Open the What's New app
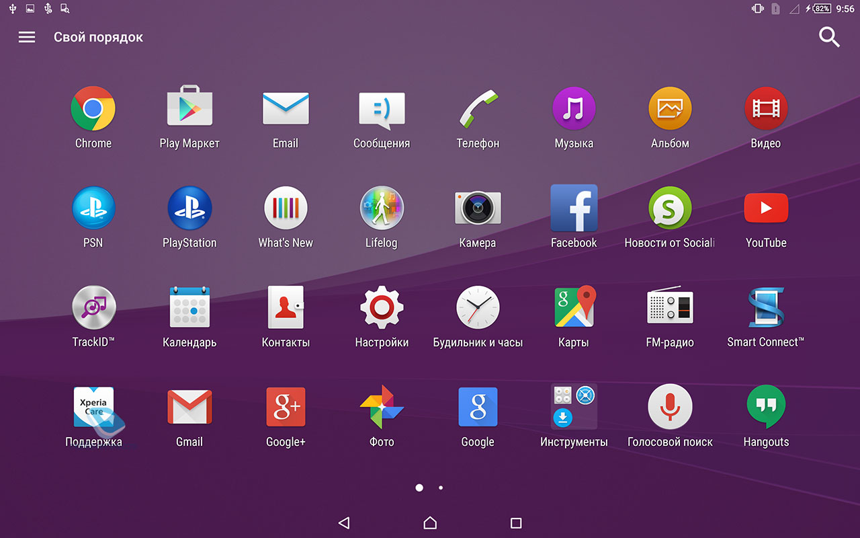This screenshot has width=860, height=538. [x=286, y=208]
